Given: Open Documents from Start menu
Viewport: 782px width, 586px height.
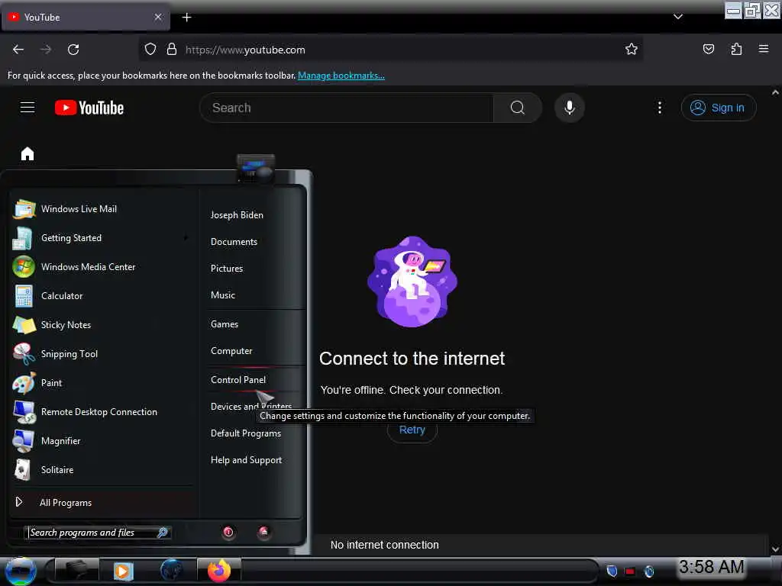Looking at the screenshot, I should 234,242.
